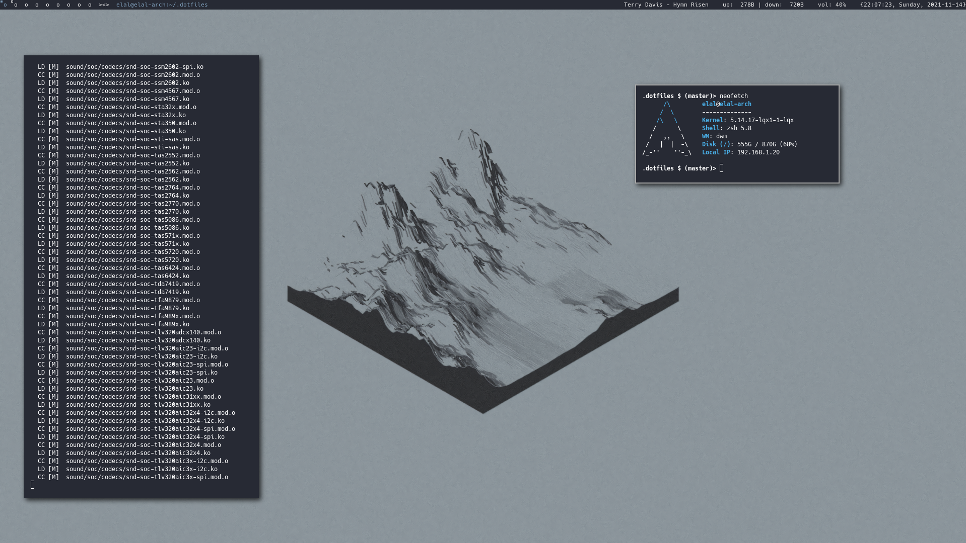Click build line snd-soc-sta32x.mod.o
The image size is (966, 543).
[x=117, y=107]
